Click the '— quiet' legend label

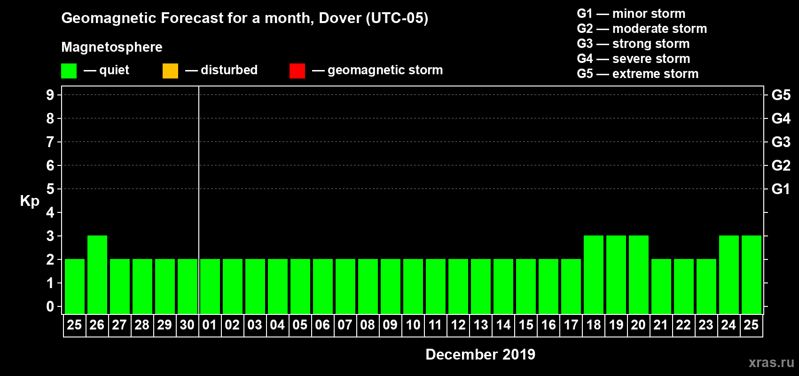(106, 70)
